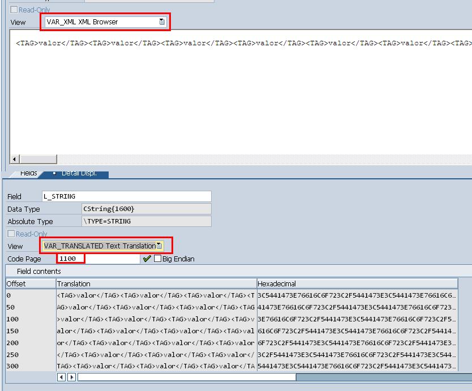Click the Field input showing L_STRING
Viewport: 472px width, 391px height.
click(126, 196)
